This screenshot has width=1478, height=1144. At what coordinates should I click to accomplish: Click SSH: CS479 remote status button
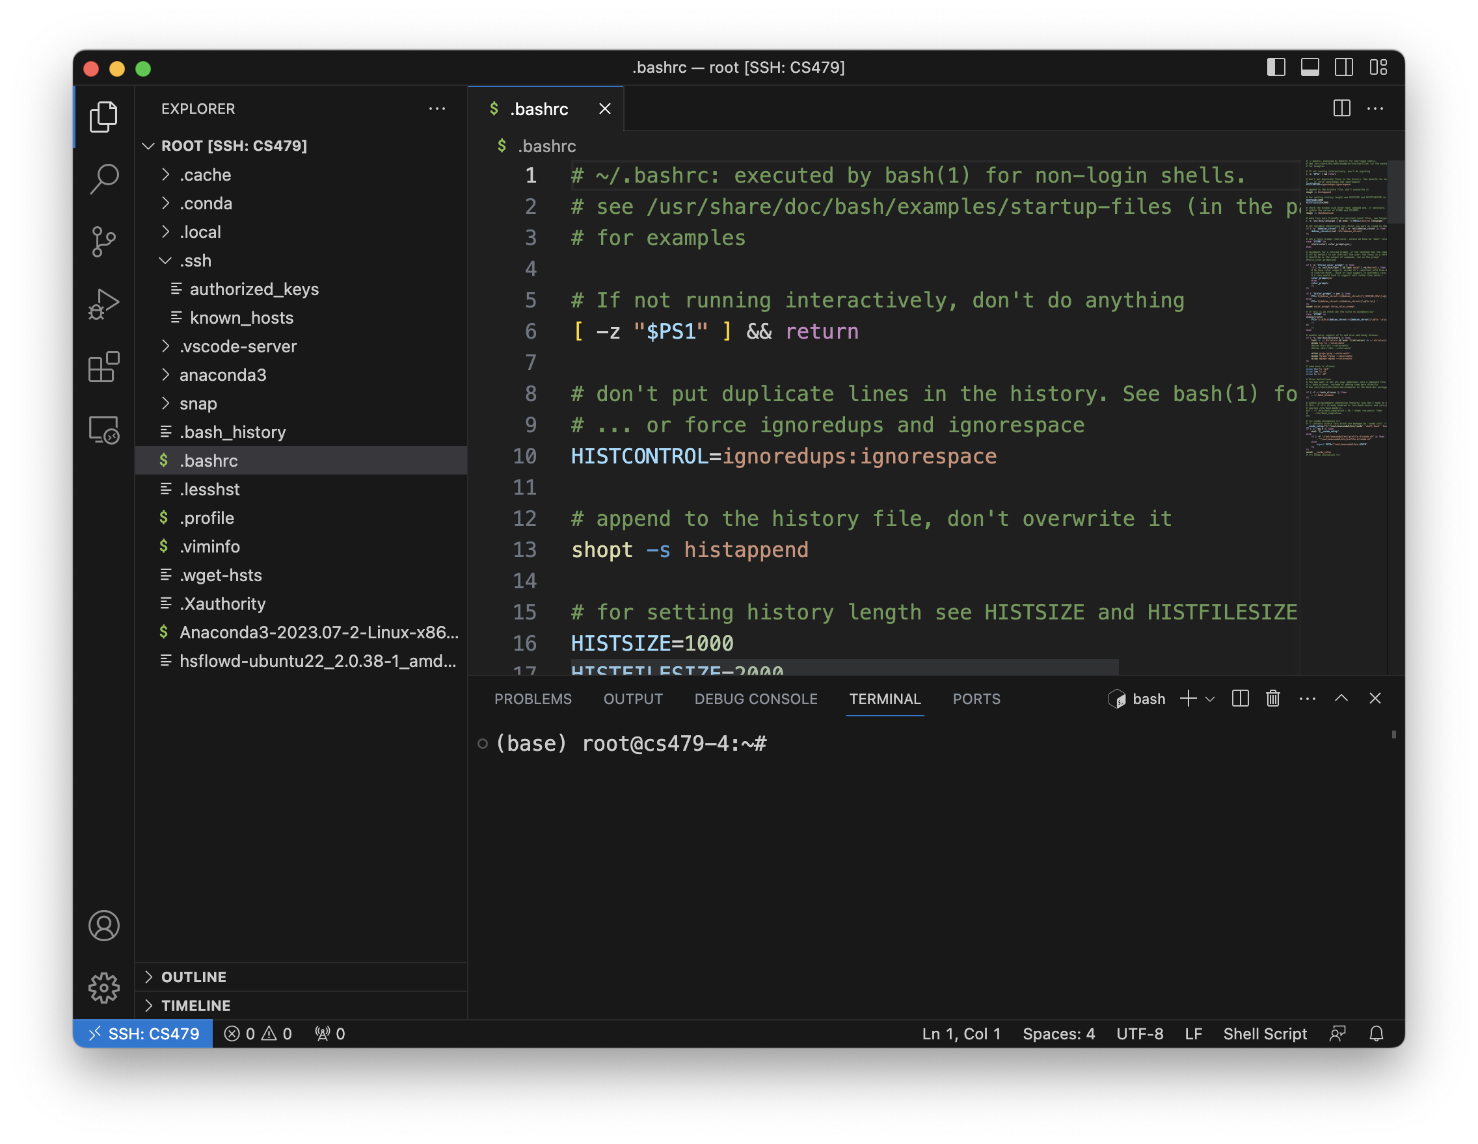tap(144, 1033)
